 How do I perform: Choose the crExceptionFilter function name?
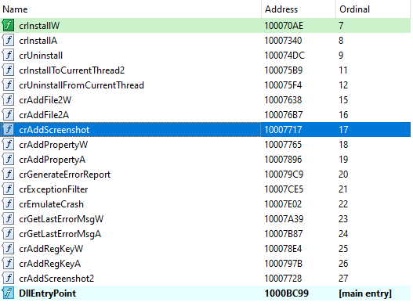(x=53, y=189)
